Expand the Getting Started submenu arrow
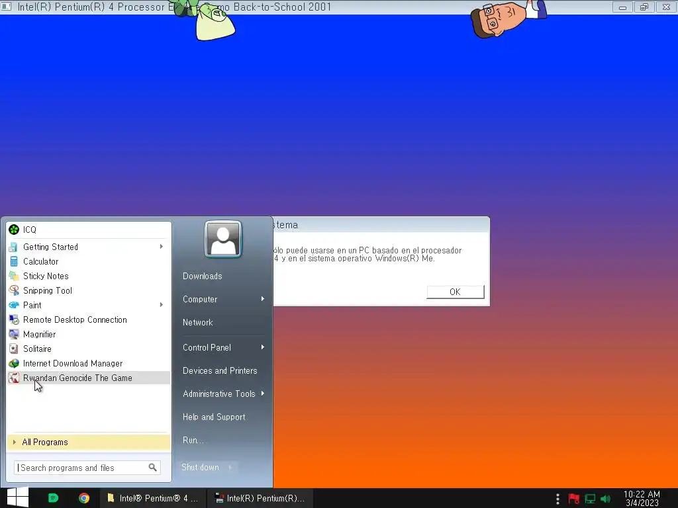This screenshot has height=508, width=678. tap(162, 247)
